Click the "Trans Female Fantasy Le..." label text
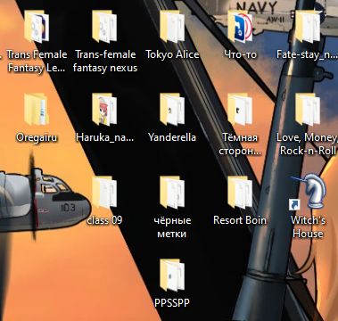338x321 pixels. click(x=37, y=62)
